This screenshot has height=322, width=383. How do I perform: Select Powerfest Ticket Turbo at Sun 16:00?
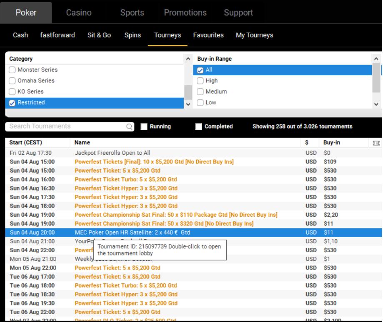(193, 180)
